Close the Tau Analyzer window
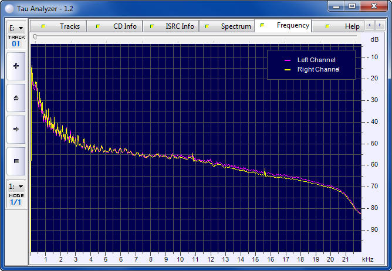Image resolution: width=392 pixels, height=271 pixels. coord(374,6)
